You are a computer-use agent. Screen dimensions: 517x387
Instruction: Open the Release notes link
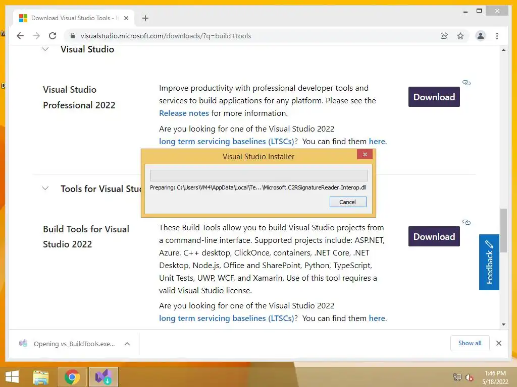184,113
